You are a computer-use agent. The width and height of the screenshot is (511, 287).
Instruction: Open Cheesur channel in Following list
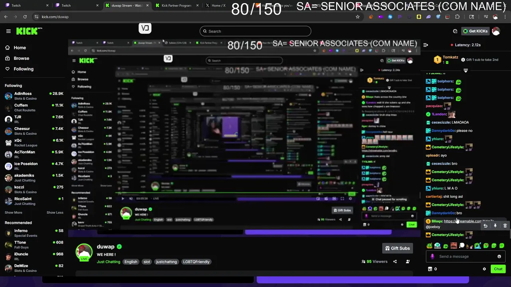coord(34,131)
